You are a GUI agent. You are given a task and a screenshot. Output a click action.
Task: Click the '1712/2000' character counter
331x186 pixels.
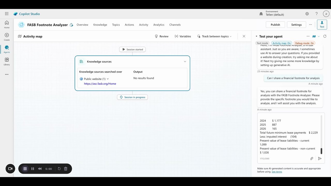coord(265,159)
